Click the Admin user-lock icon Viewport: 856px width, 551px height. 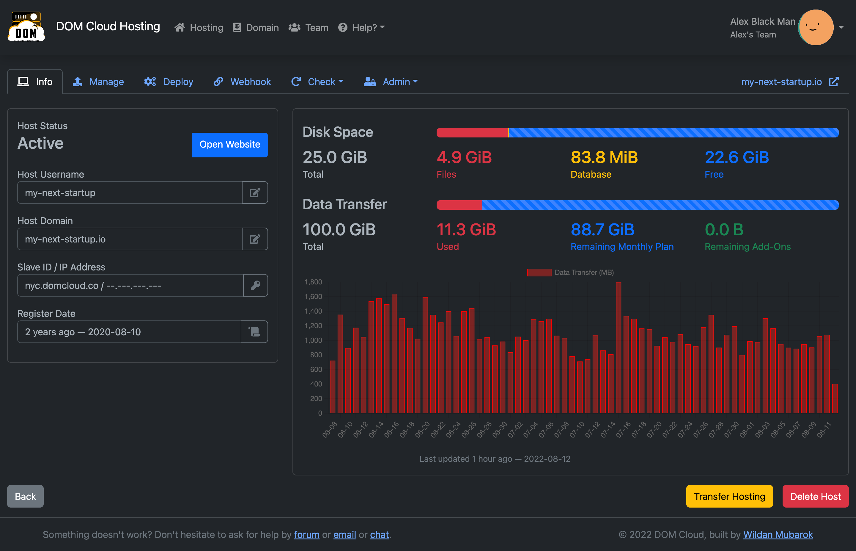[x=369, y=82]
